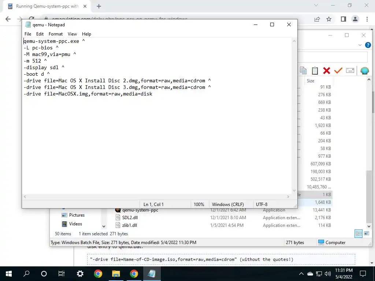
Task: Click the MacOSX.img drive line
Action: pos(88,94)
